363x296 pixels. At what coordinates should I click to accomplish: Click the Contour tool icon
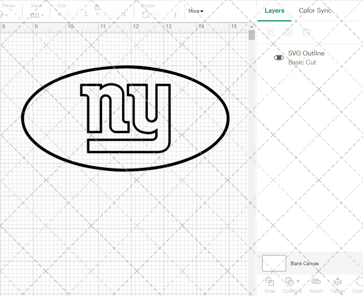359,282
